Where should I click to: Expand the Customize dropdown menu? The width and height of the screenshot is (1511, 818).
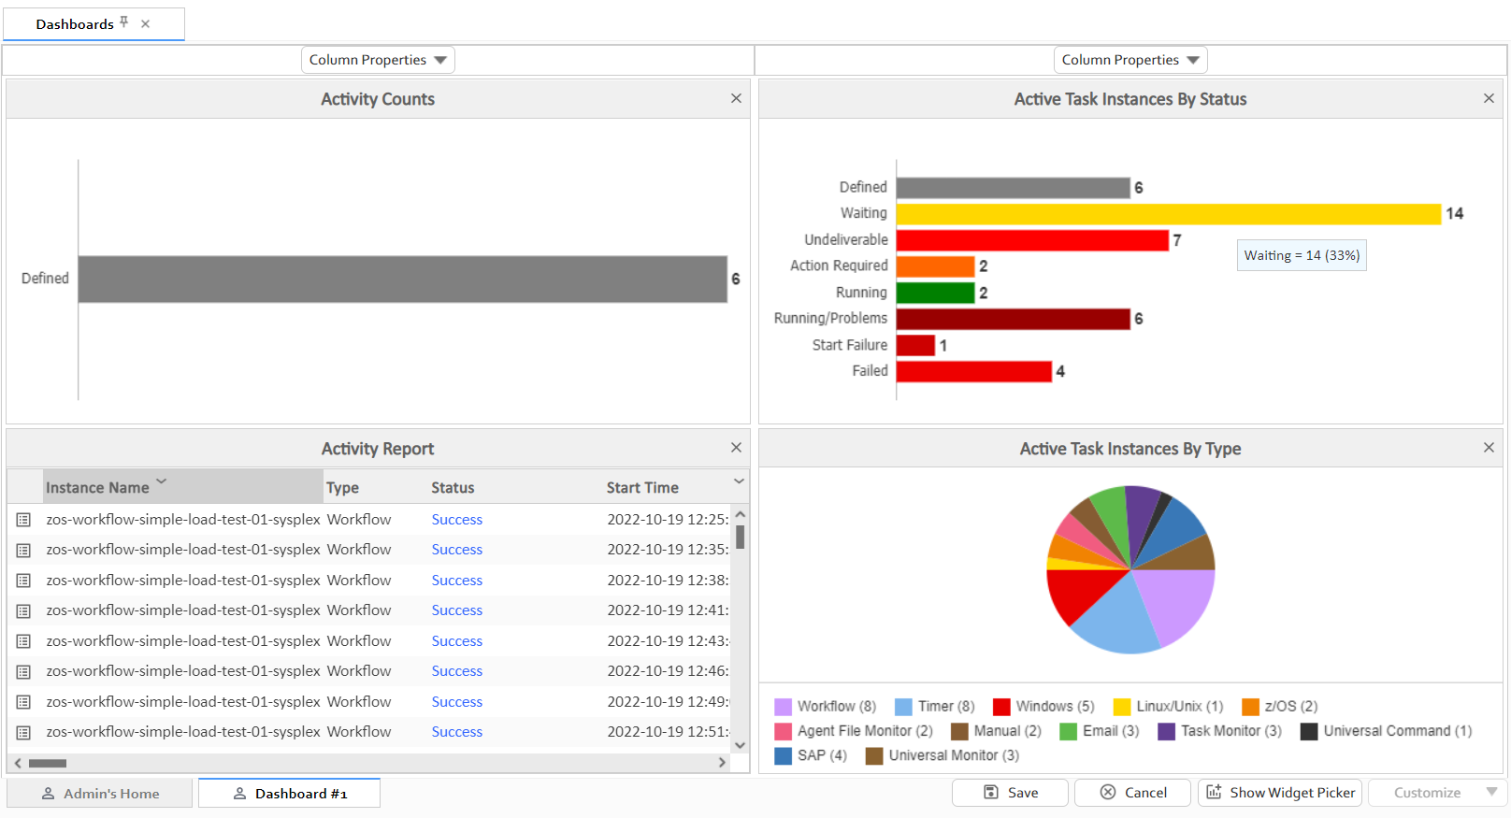pyautogui.click(x=1491, y=793)
